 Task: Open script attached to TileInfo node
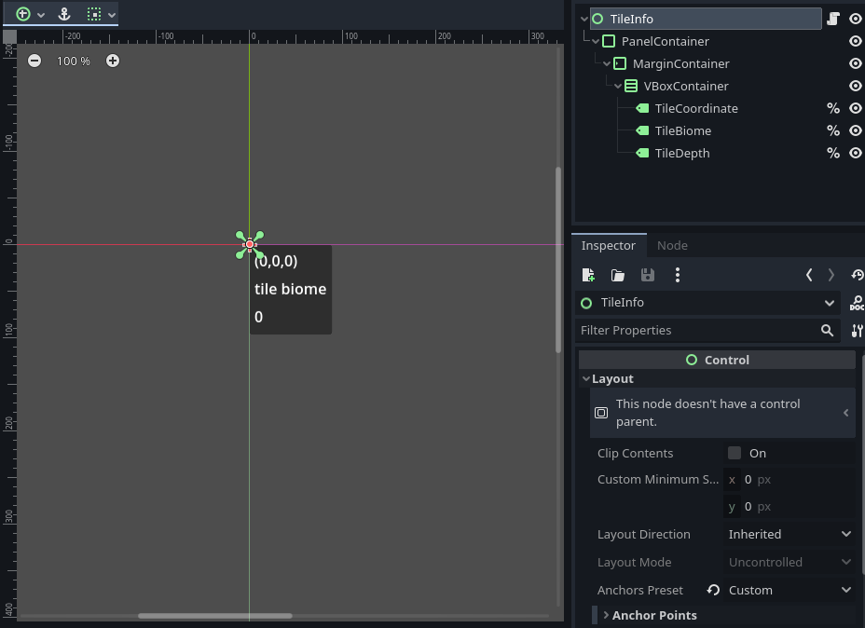(833, 19)
